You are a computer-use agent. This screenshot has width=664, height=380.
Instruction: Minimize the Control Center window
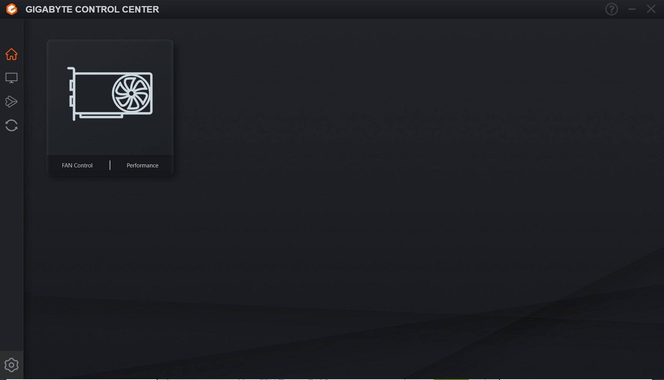click(632, 9)
